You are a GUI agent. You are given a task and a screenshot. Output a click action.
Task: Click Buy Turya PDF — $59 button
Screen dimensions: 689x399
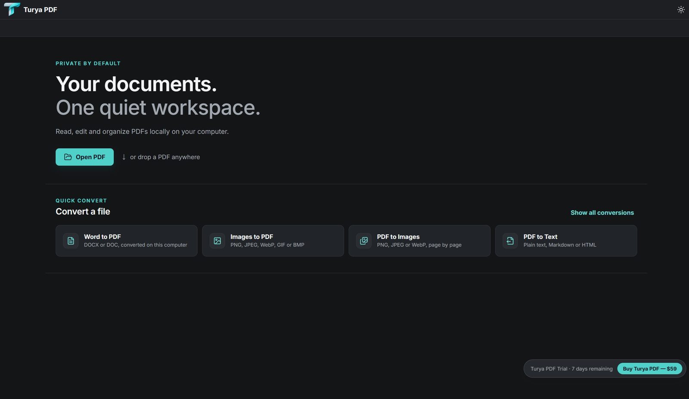(x=649, y=369)
